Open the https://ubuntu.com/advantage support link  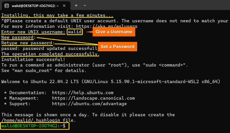[89, 104]
